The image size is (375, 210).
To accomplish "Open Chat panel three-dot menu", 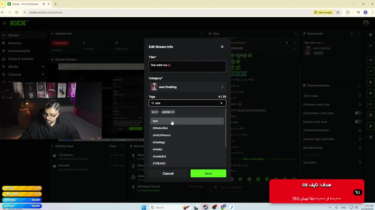I will coord(296,34).
